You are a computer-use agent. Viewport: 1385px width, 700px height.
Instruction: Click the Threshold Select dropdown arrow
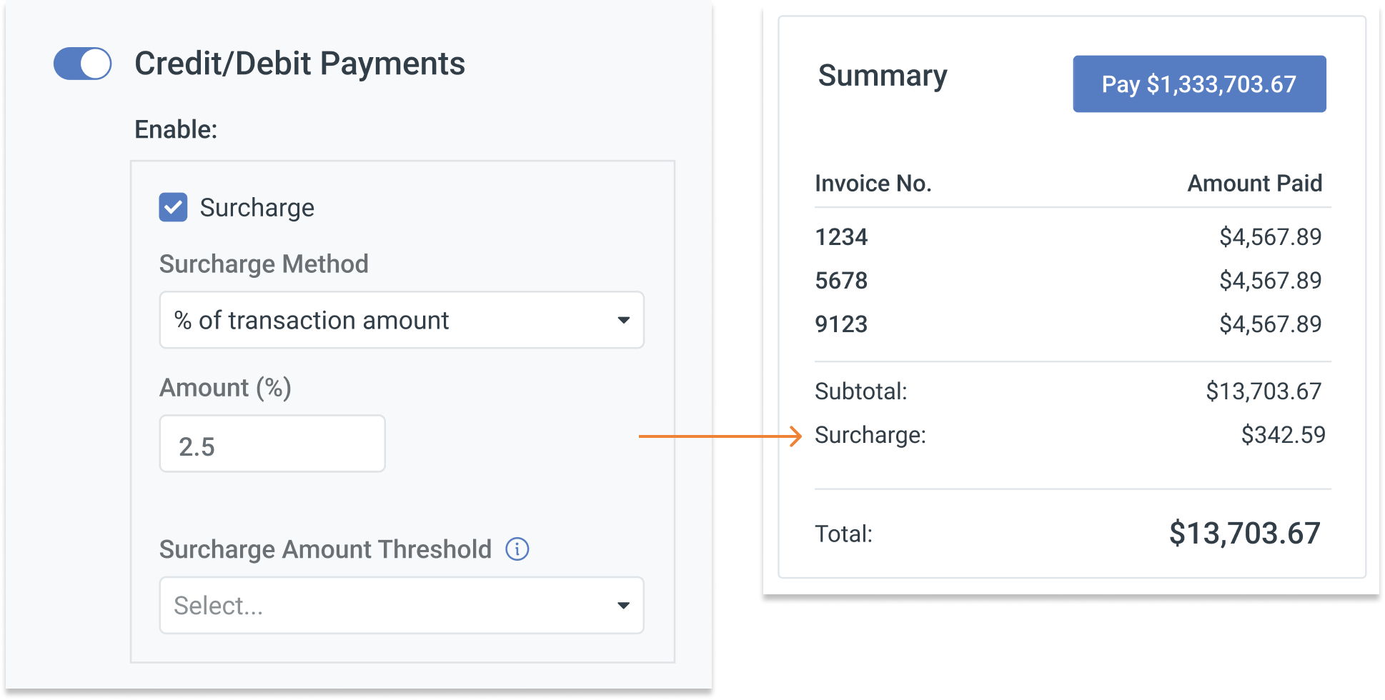623,606
